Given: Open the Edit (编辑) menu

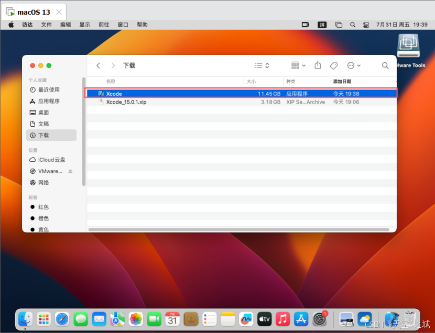Looking at the screenshot, I should (66, 25).
